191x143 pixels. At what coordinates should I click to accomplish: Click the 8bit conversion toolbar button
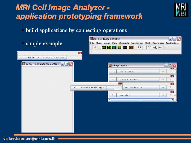[140, 47]
